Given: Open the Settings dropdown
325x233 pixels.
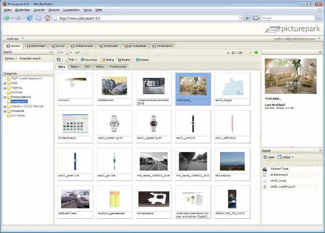Looking at the screenshot, I should point(13,38).
